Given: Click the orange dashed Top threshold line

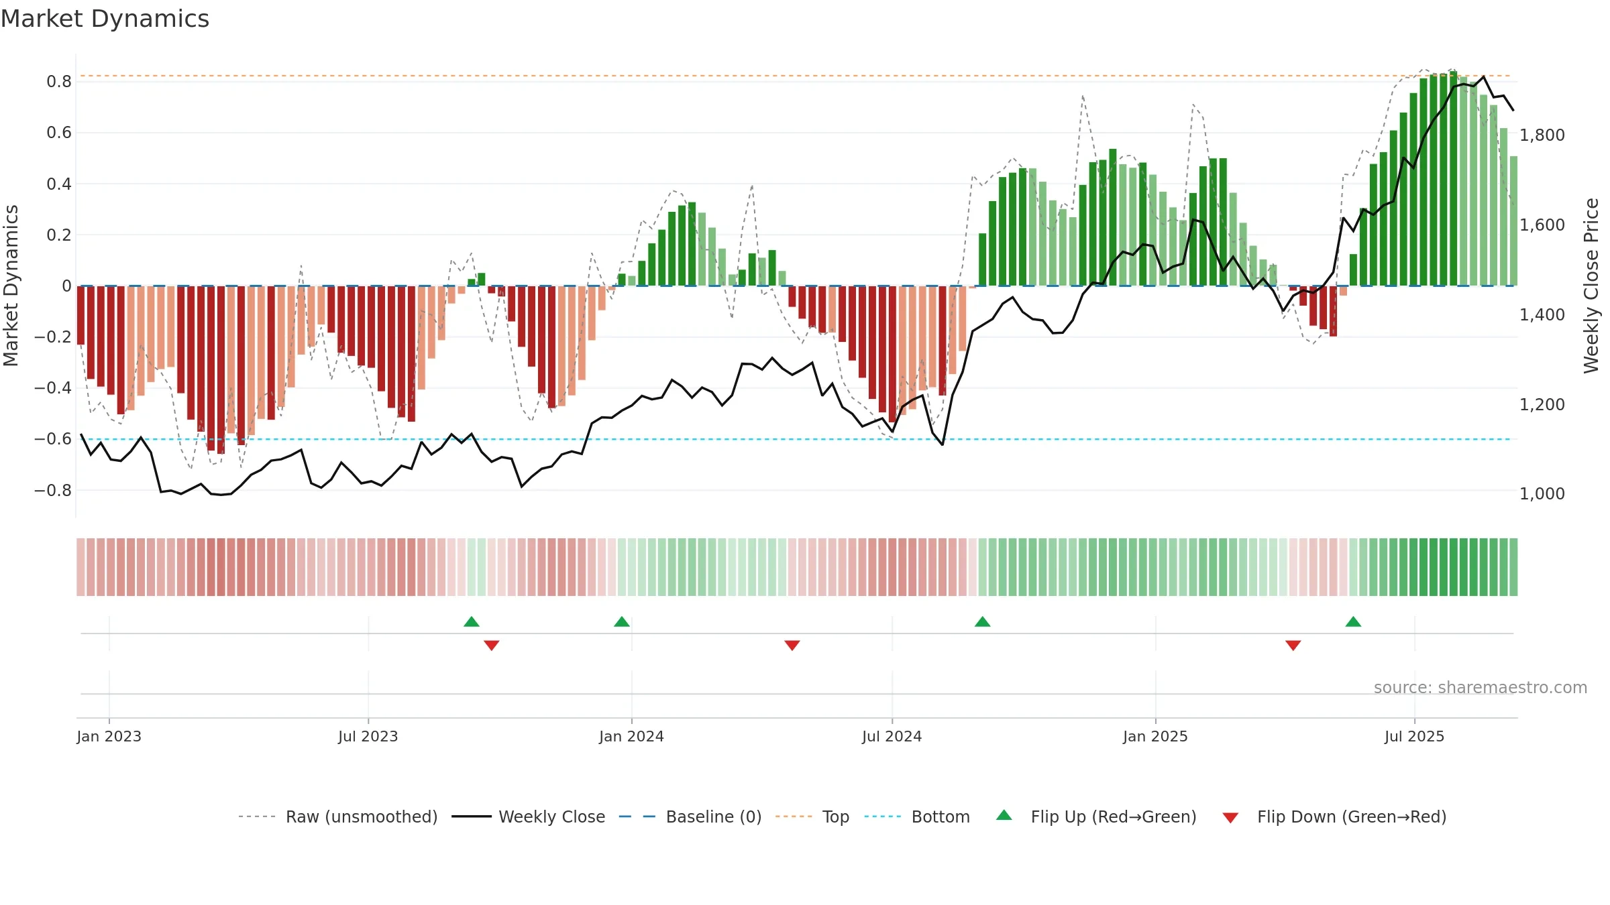Looking at the screenshot, I should click(796, 76).
